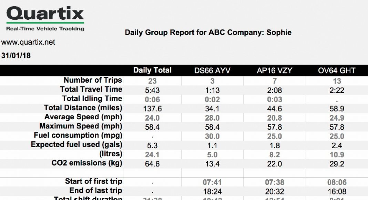This screenshot has height=200, width=368.
Task: Click the DS66 AYV vehicle header
Action: pyautogui.click(x=212, y=71)
